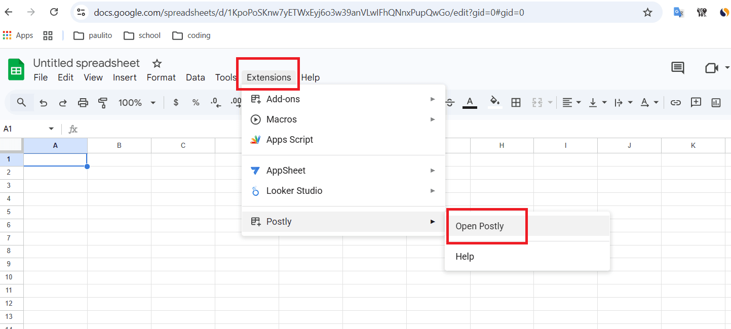Click the Format menu
This screenshot has height=329, width=731.
(161, 77)
